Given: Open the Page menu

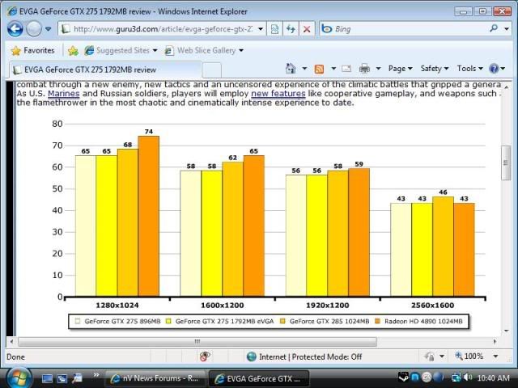Looking at the screenshot, I should (x=400, y=69).
